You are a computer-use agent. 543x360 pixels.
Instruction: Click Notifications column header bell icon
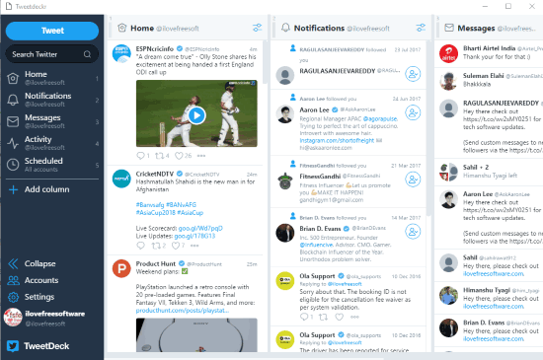pyautogui.click(x=285, y=28)
